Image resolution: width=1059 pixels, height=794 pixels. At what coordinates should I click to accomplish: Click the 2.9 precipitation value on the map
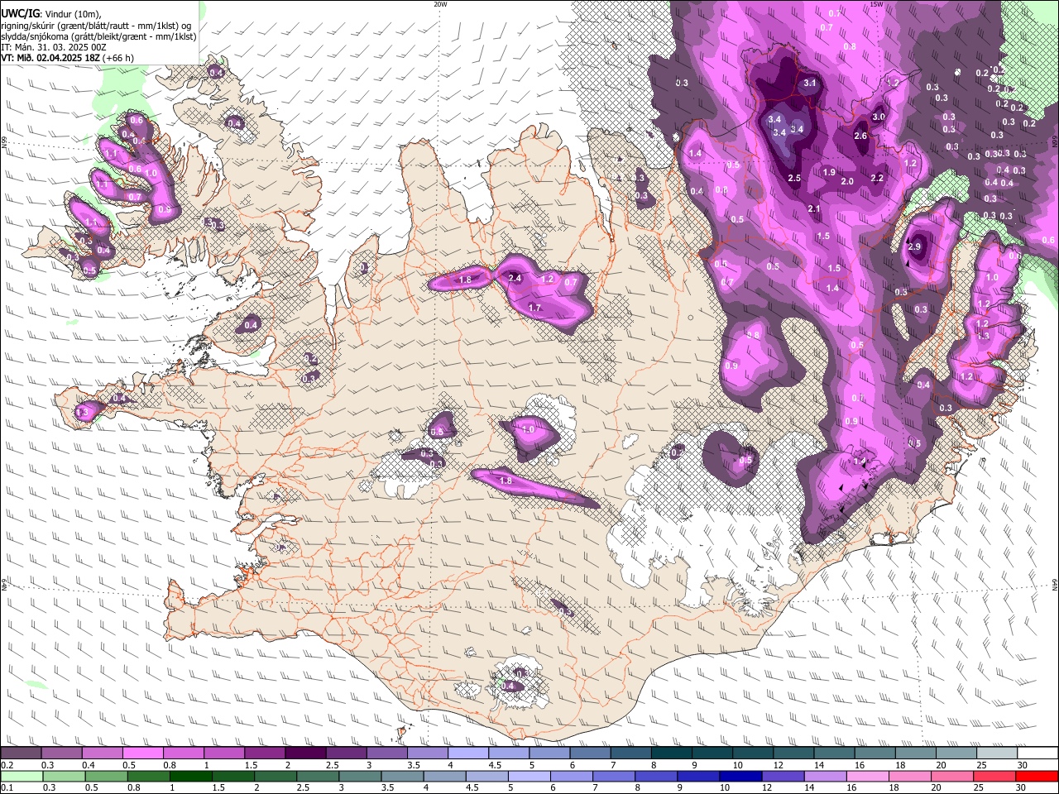pyautogui.click(x=914, y=246)
